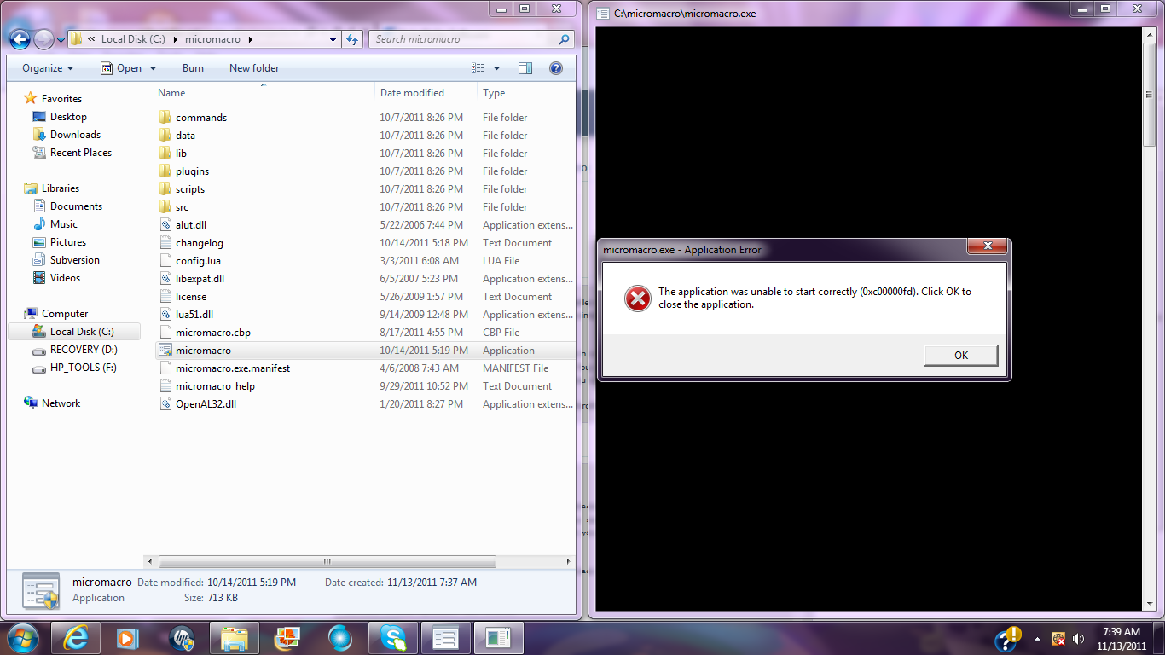Expand the Open button dropdown arrow
The image size is (1165, 655).
[x=154, y=68]
